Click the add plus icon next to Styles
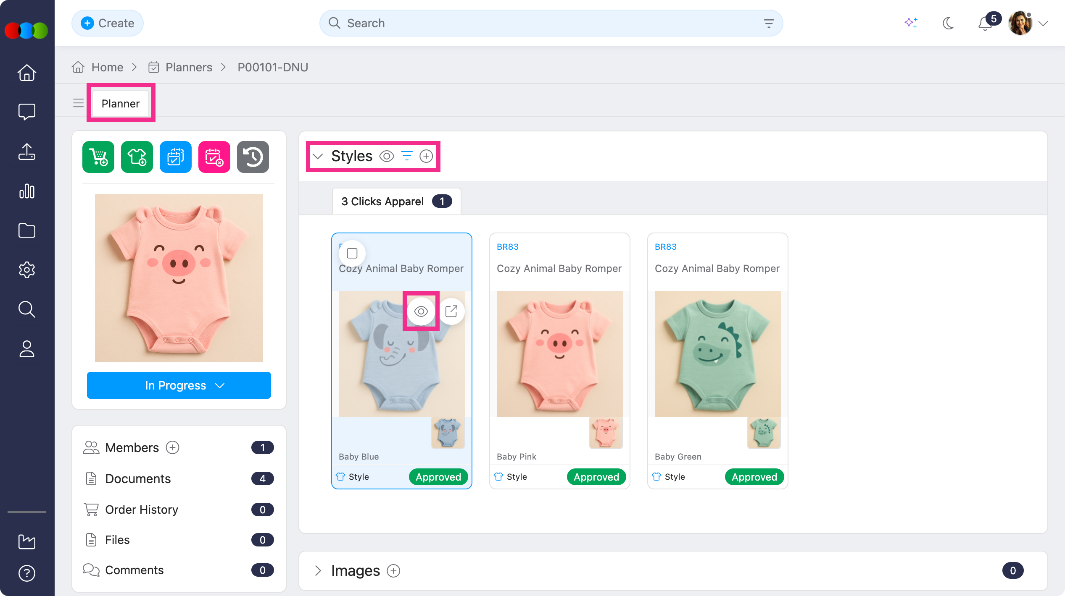Viewport: 1065px width, 596px height. pos(426,156)
